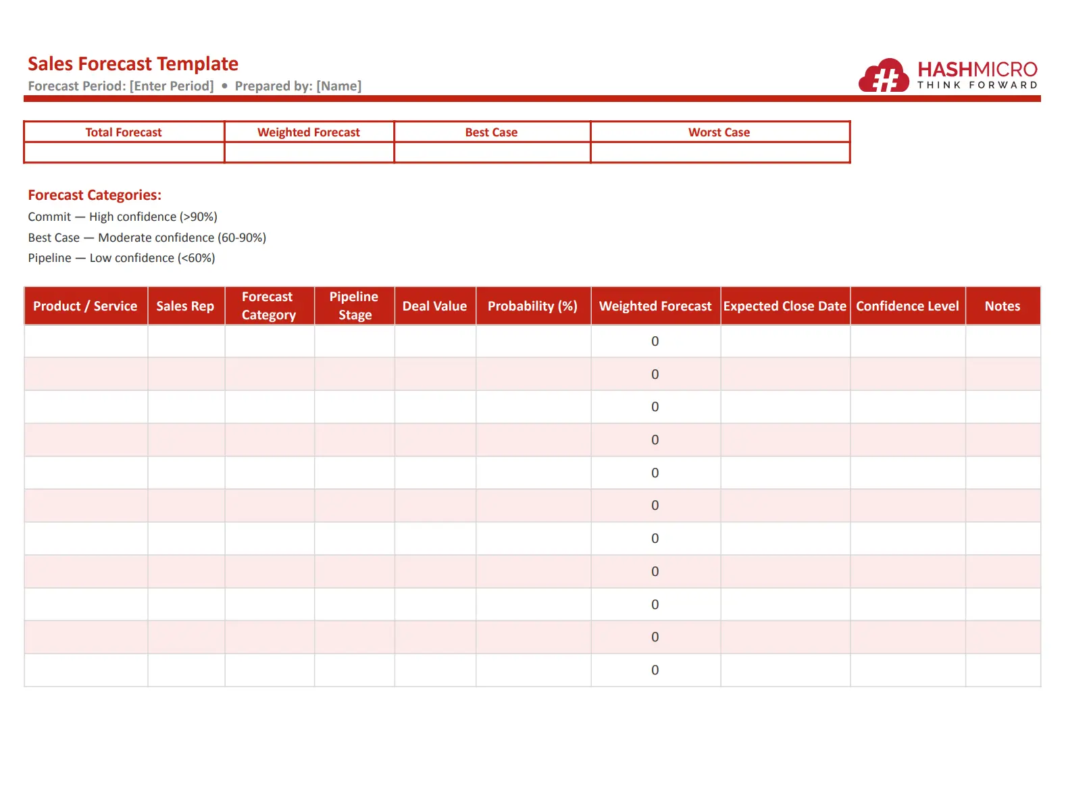The height and width of the screenshot is (798, 1066).
Task: Click the Expected Close Date column header
Action: click(x=784, y=306)
